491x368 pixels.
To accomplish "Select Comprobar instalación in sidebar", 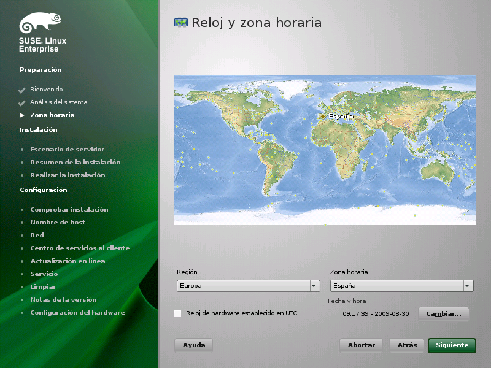I will [69, 210].
